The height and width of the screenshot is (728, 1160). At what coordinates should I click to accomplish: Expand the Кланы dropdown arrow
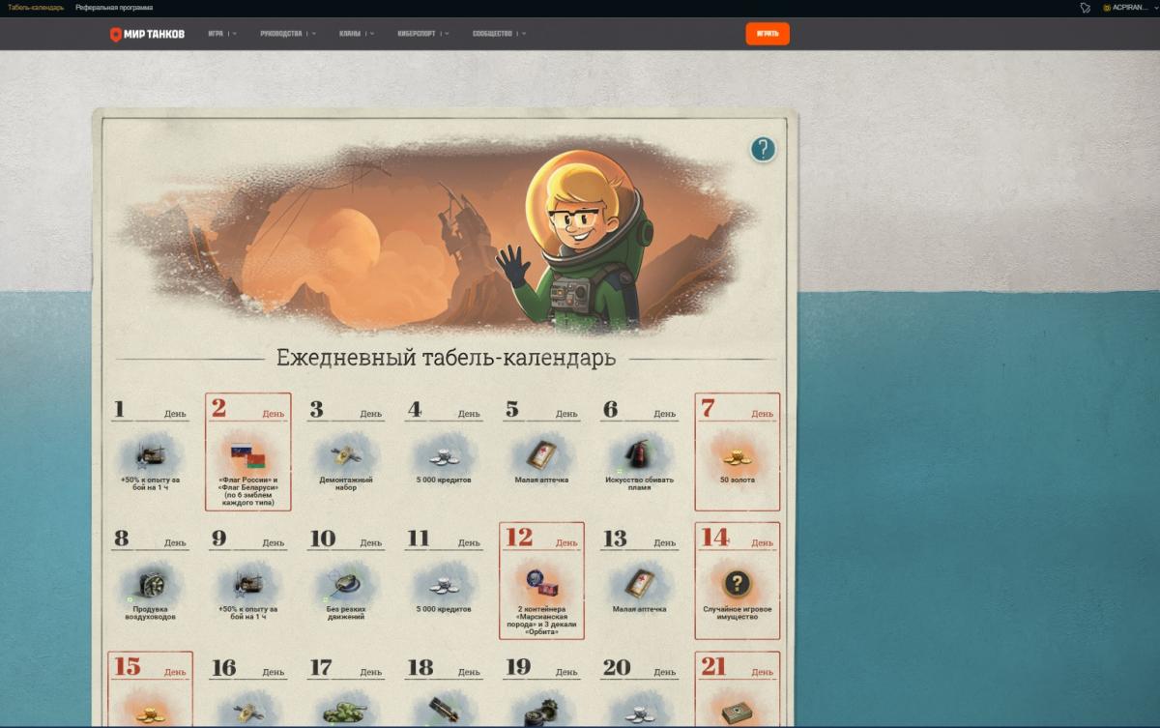(x=372, y=34)
